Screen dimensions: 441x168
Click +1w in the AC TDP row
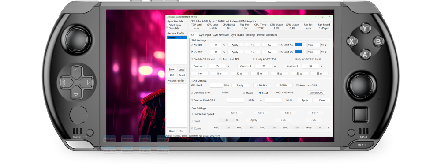[x=252, y=45]
